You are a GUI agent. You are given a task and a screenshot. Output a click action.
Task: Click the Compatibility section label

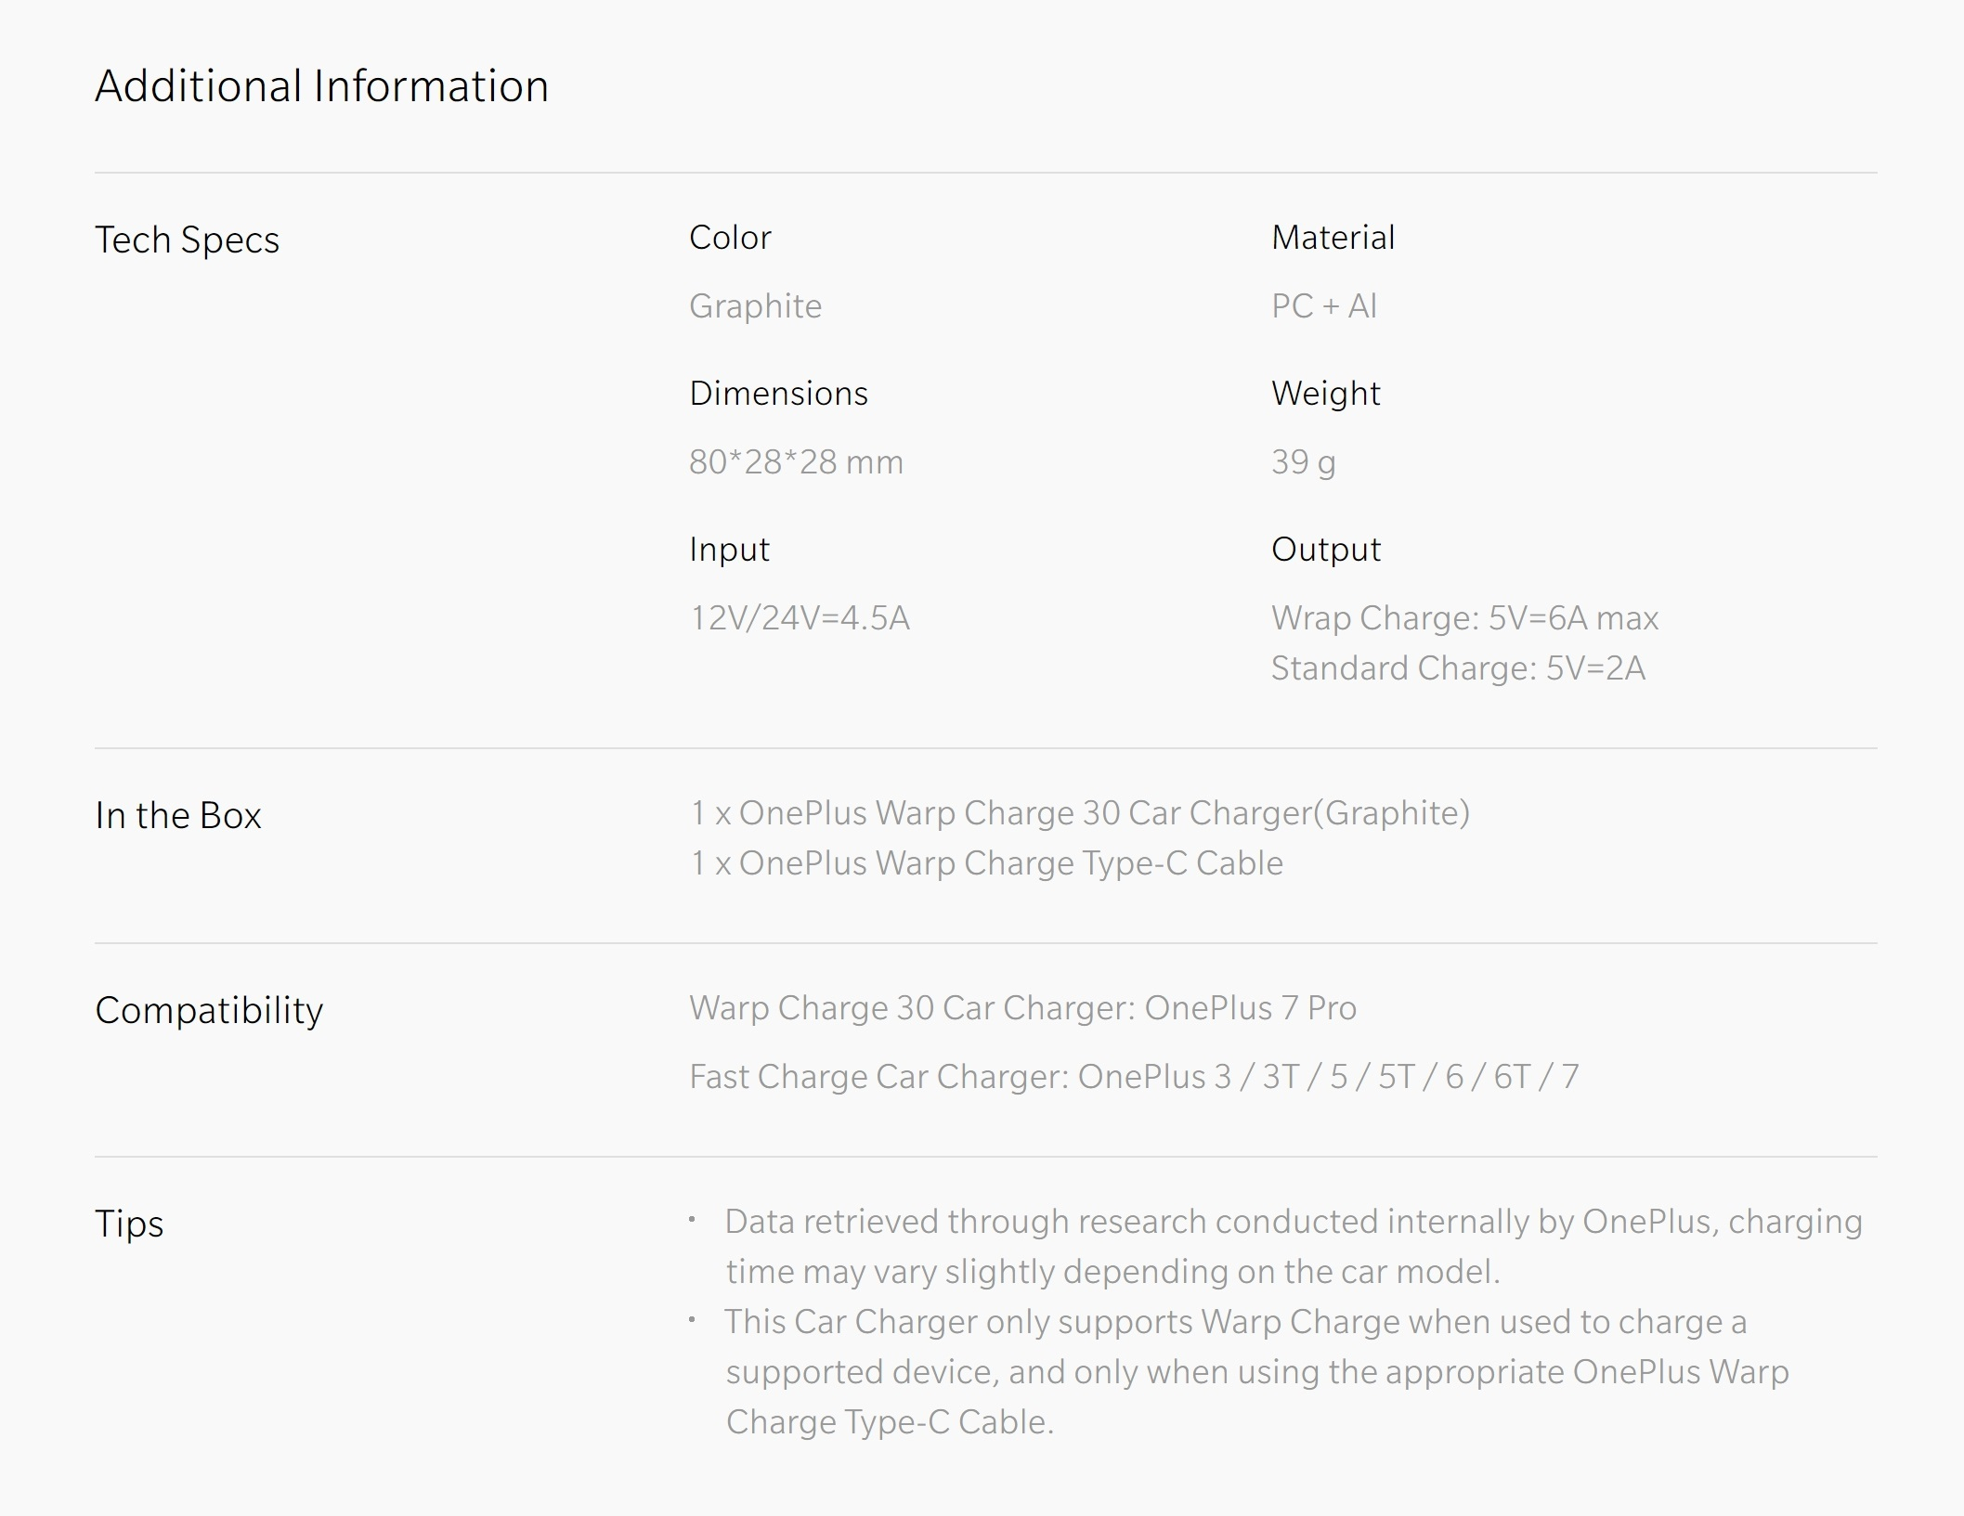(x=209, y=1012)
